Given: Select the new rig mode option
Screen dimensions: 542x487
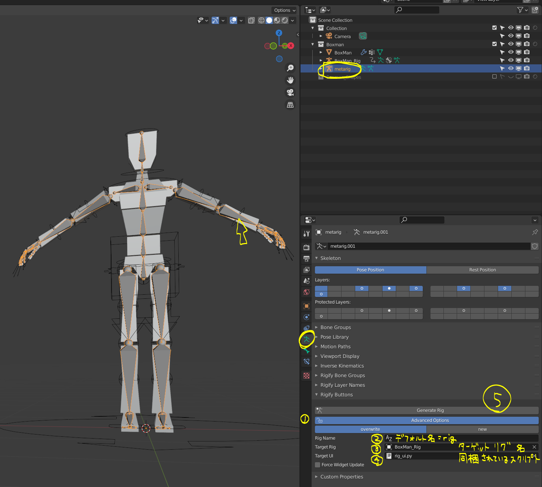Looking at the screenshot, I should (482, 429).
